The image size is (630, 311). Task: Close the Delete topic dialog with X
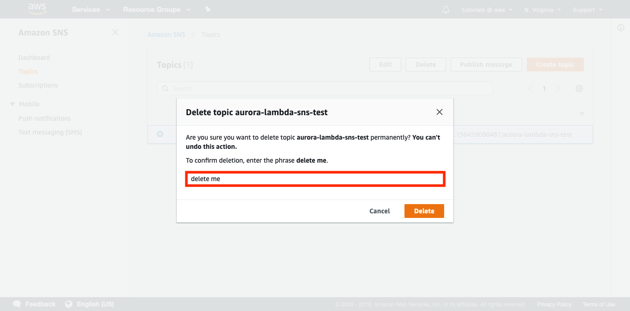439,112
